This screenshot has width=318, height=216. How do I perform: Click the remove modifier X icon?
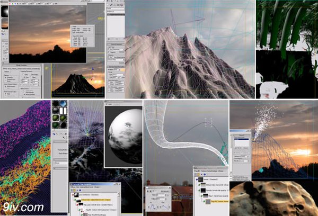tap(66, 133)
